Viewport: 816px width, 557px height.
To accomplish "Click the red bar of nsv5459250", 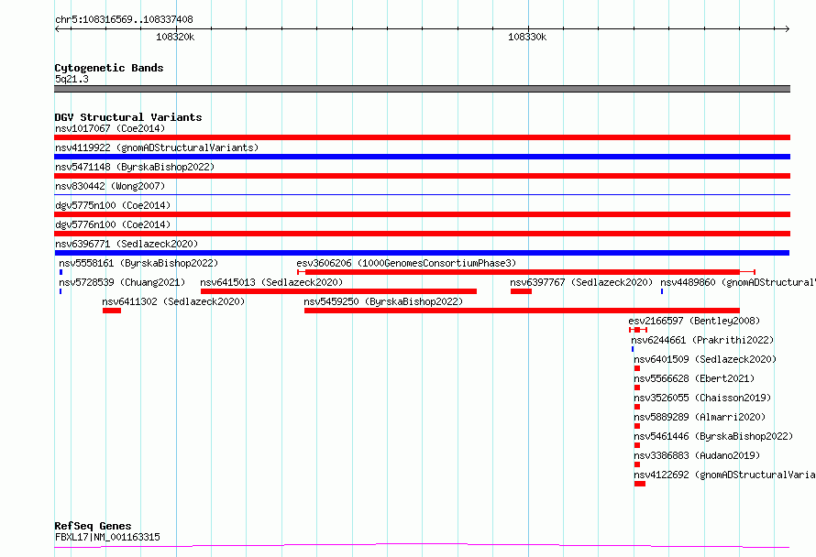I will tap(522, 311).
